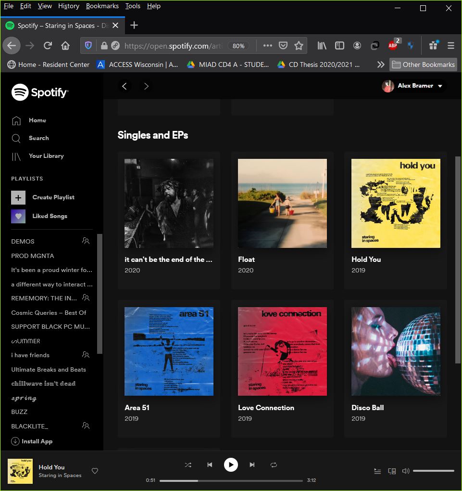This screenshot has height=491, width=462.
Task: Close the Spotify tab
Action: click(115, 26)
